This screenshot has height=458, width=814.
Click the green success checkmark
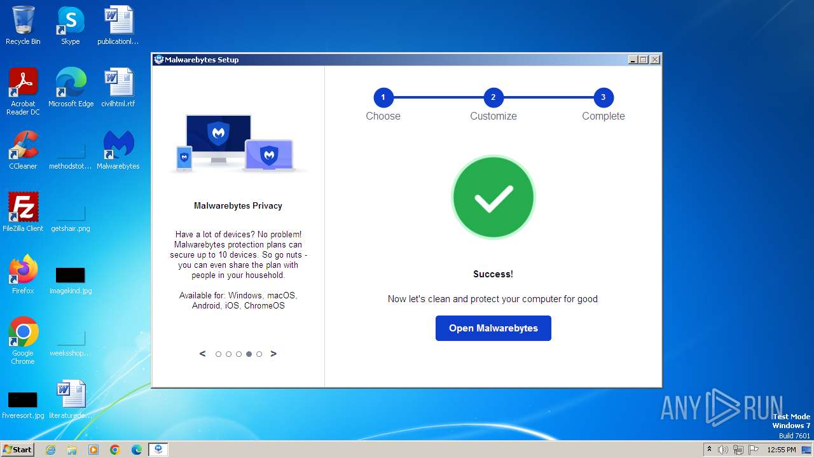493,197
